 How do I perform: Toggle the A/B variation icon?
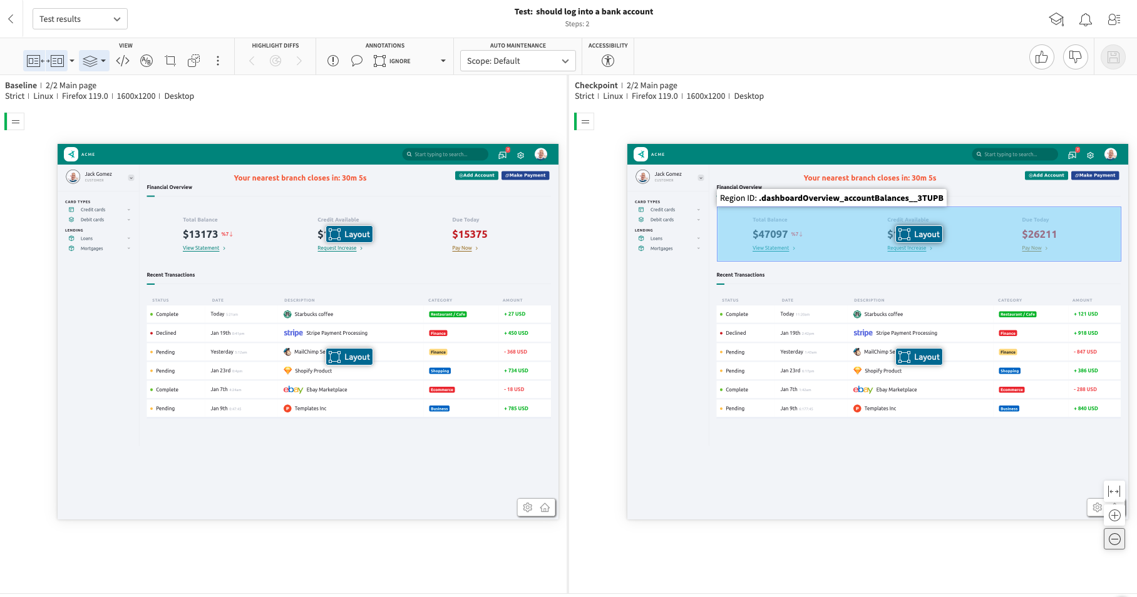point(147,61)
